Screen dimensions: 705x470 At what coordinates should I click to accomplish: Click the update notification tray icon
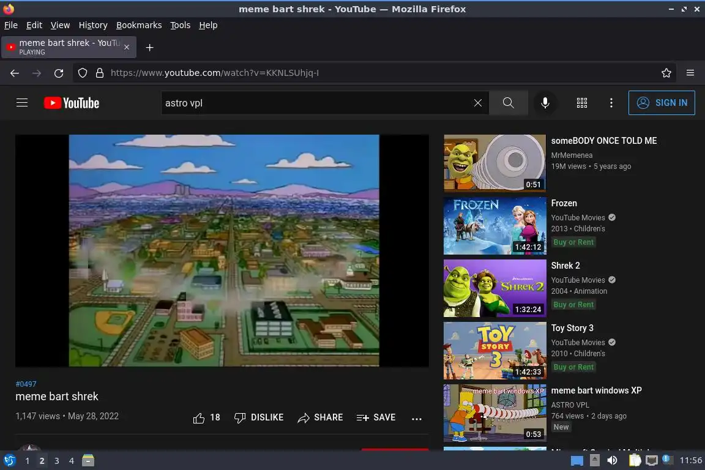(x=668, y=459)
